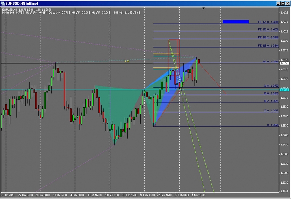Click the chart window system icon in the title bar

tap(3, 3)
